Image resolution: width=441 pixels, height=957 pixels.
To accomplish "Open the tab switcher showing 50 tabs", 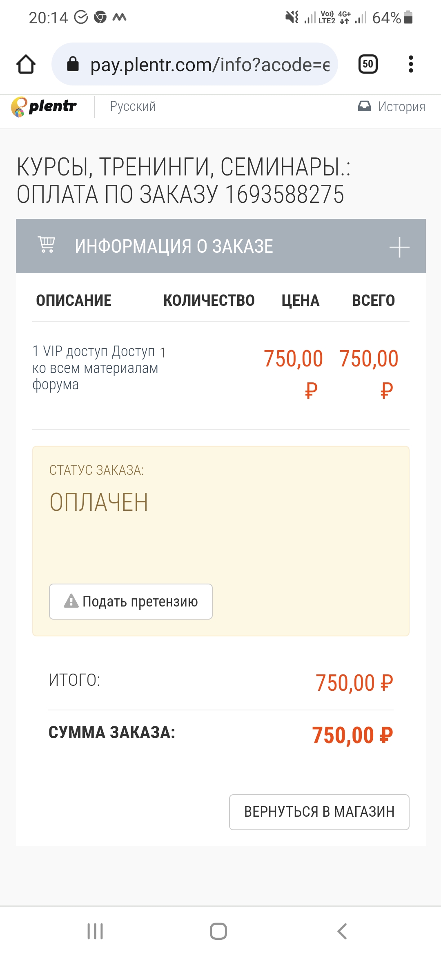I will pyautogui.click(x=368, y=64).
